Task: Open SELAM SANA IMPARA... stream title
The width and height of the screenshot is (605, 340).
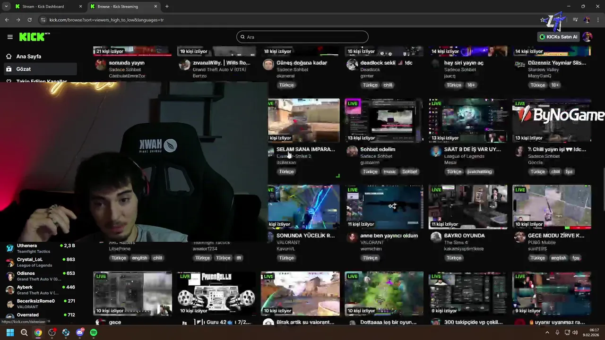Action: pos(305,149)
